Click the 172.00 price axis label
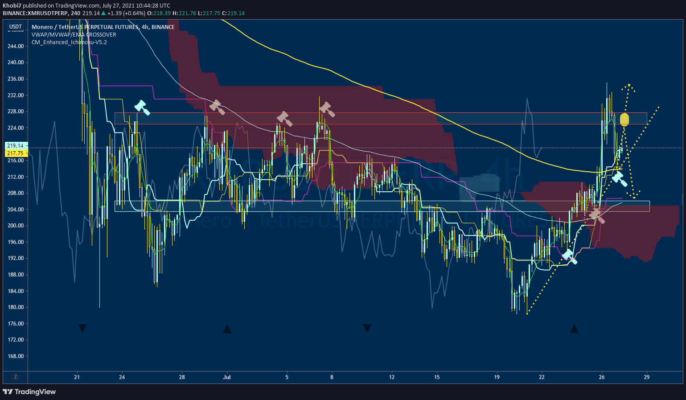Screen dimensions: 686x400 coord(16,340)
